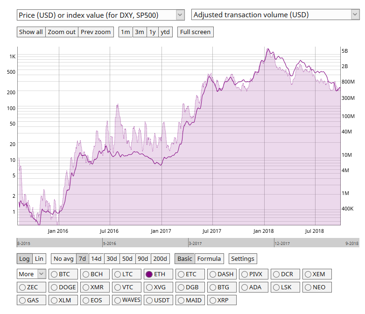The width and height of the screenshot is (365, 314).
Task: Set the range to 1y
Action: point(152,32)
